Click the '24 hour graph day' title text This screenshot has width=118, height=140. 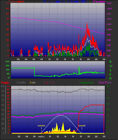click(x=54, y=2)
